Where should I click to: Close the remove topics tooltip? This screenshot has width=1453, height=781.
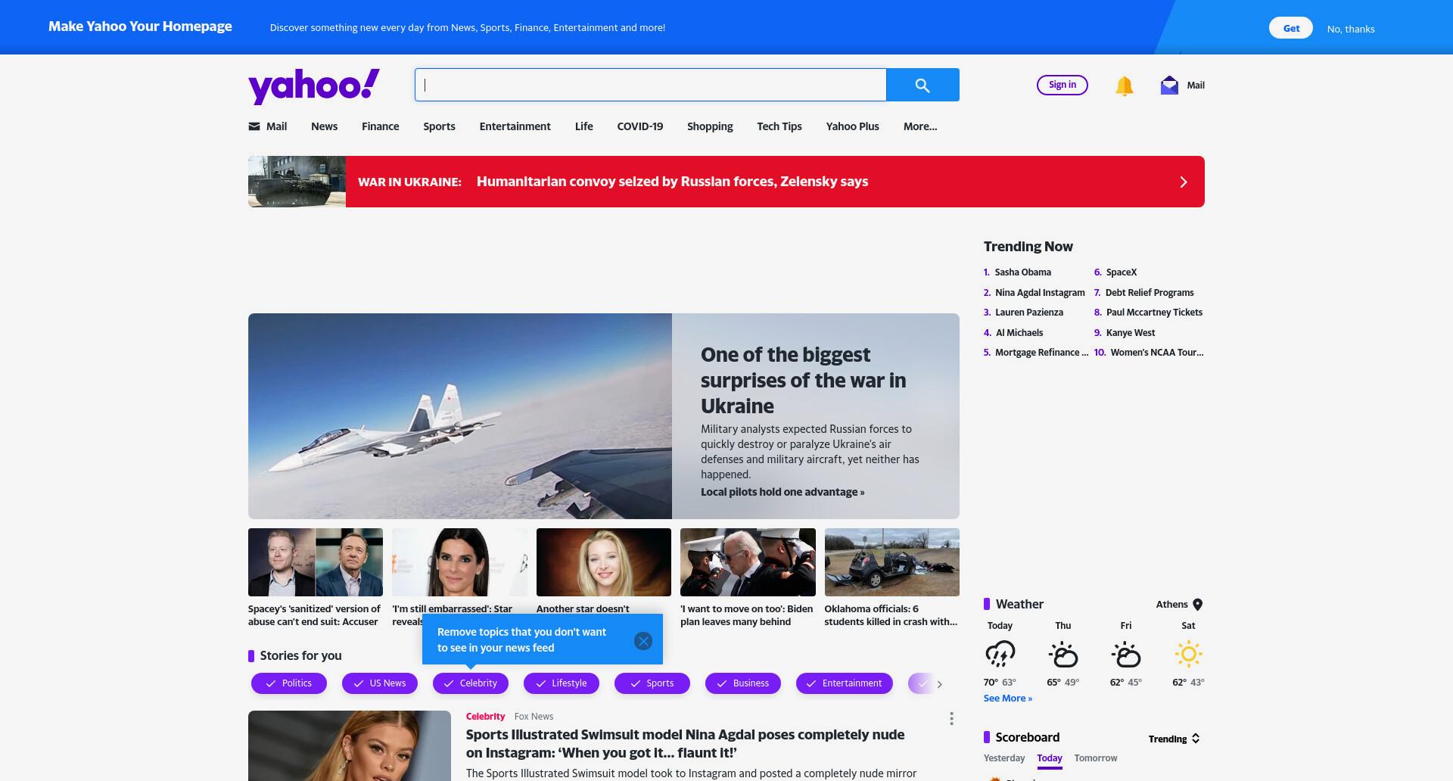click(643, 641)
